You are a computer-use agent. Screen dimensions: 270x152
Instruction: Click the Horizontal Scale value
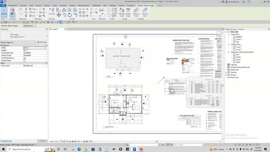pos(35,53)
